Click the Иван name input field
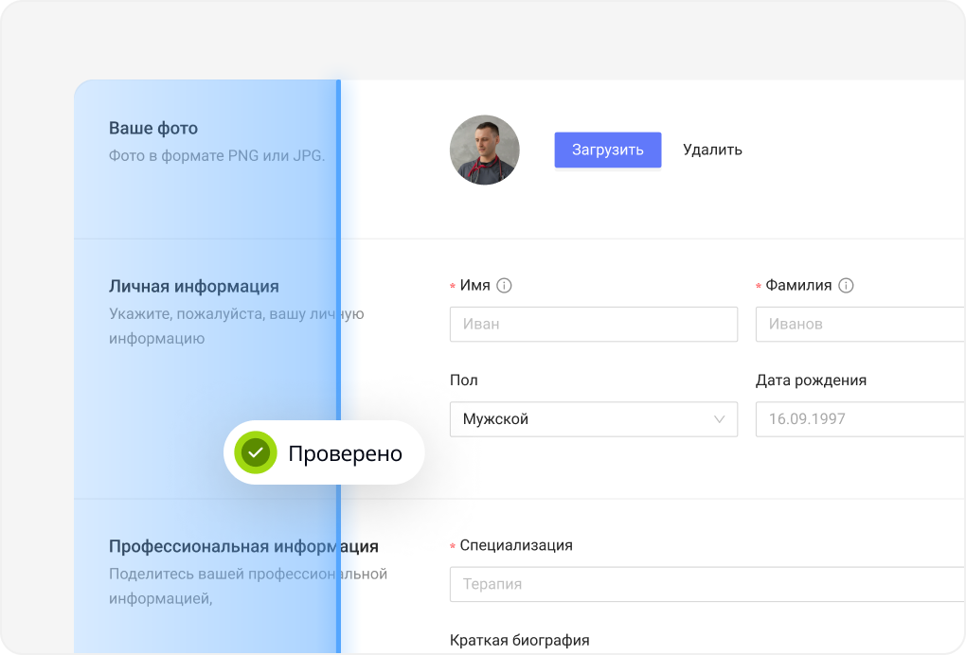 pyautogui.click(x=593, y=324)
